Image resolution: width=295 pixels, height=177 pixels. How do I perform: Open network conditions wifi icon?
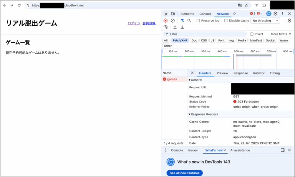point(166,27)
